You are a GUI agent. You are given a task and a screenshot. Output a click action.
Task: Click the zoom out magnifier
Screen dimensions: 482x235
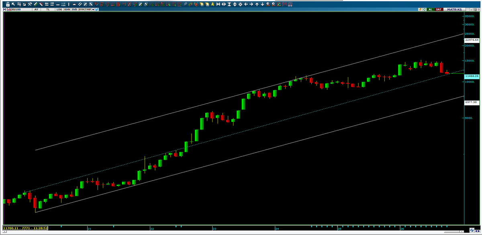tap(274, 4)
